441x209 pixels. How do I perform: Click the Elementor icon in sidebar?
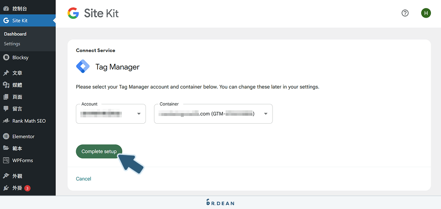6,136
